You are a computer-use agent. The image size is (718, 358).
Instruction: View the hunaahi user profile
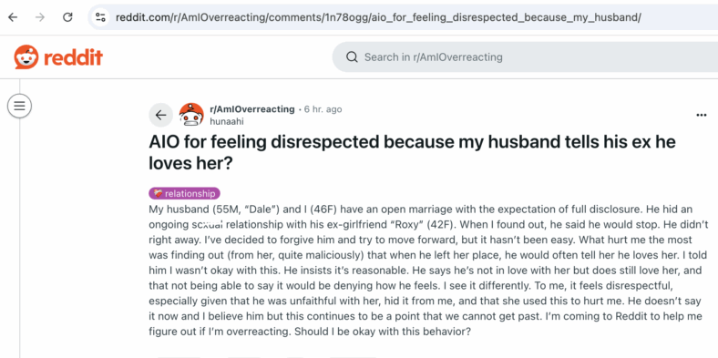(226, 121)
